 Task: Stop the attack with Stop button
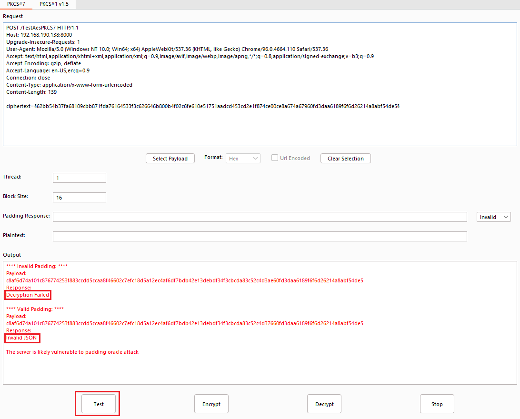coord(437,404)
